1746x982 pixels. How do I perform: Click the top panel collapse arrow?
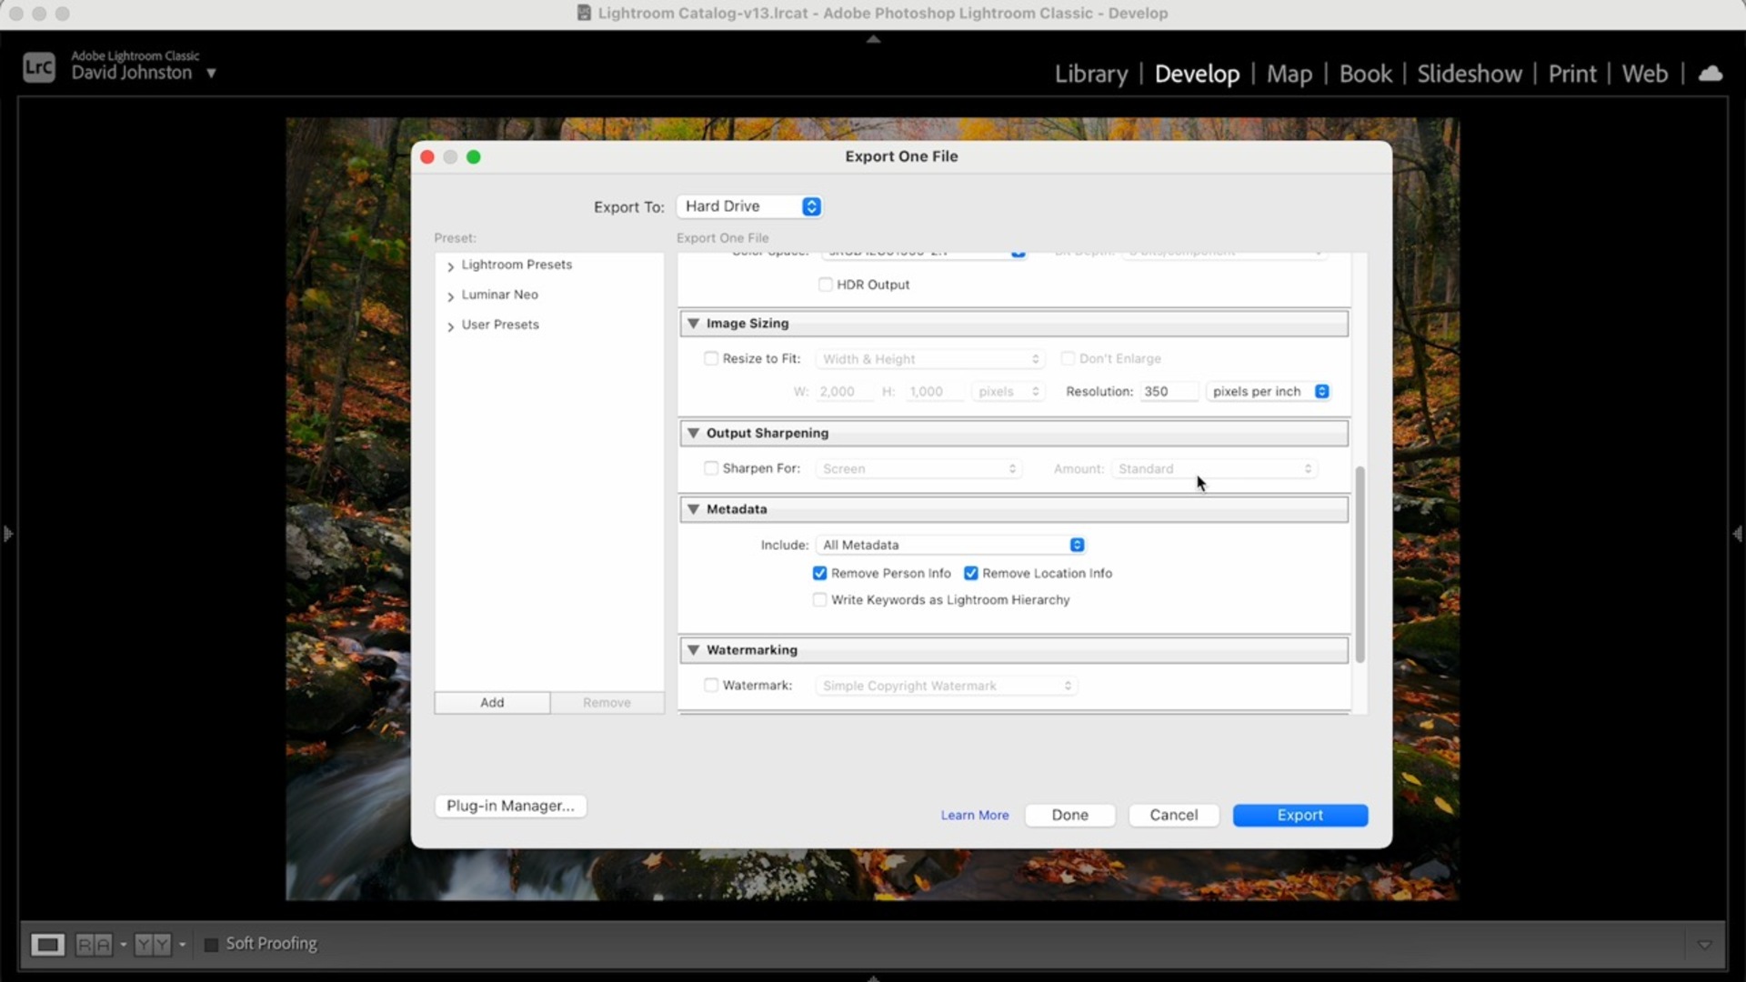point(873,39)
